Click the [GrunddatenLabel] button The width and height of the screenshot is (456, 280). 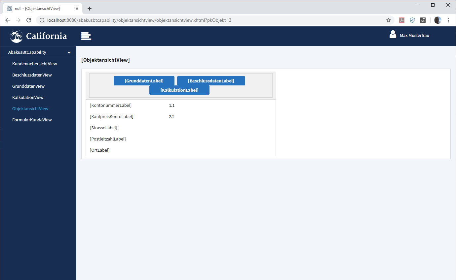point(144,81)
